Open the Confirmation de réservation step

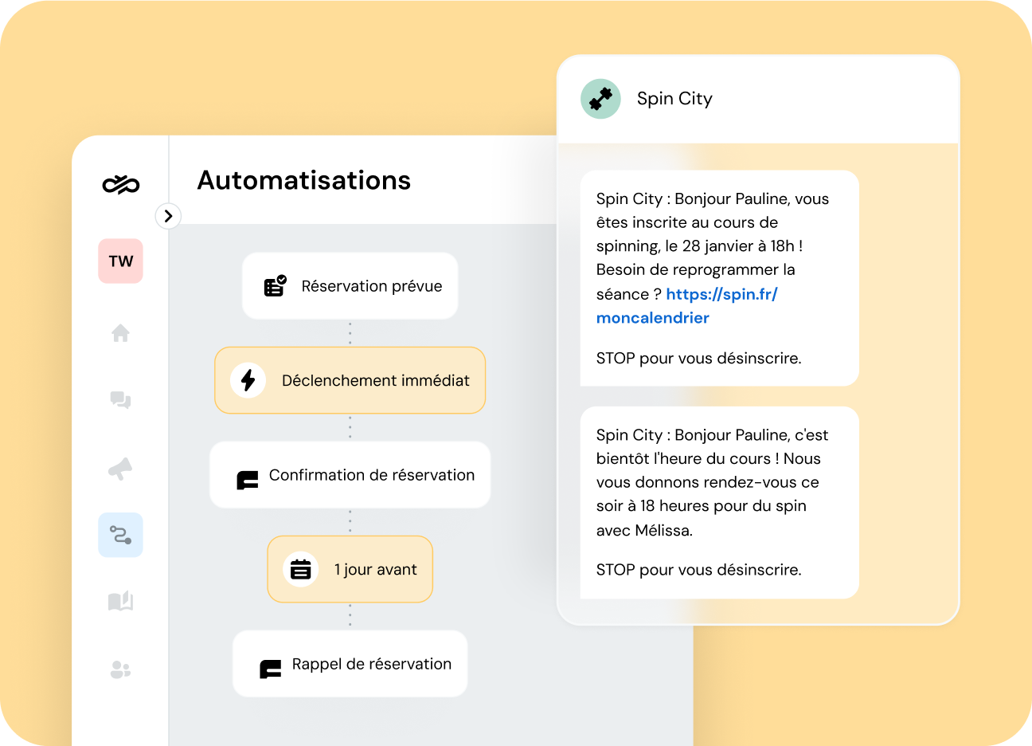pos(350,475)
